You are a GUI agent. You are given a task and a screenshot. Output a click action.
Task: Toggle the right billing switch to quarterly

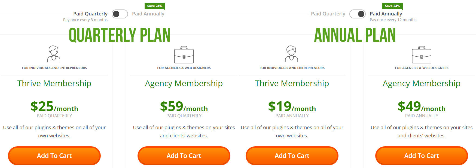[x=358, y=14]
